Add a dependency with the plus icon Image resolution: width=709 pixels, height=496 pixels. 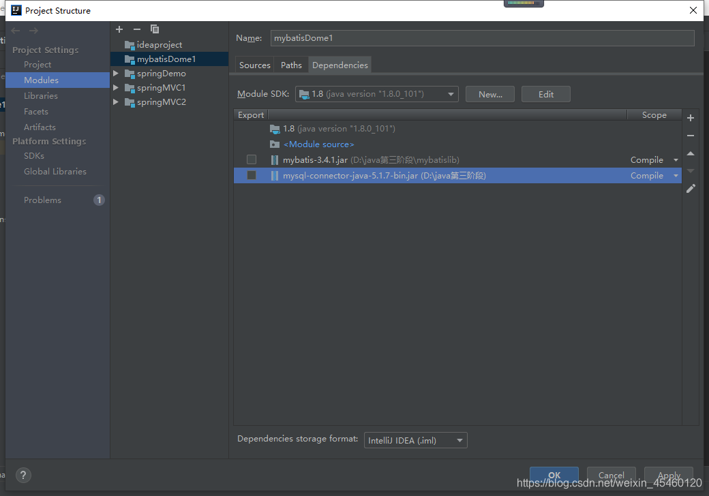point(691,118)
